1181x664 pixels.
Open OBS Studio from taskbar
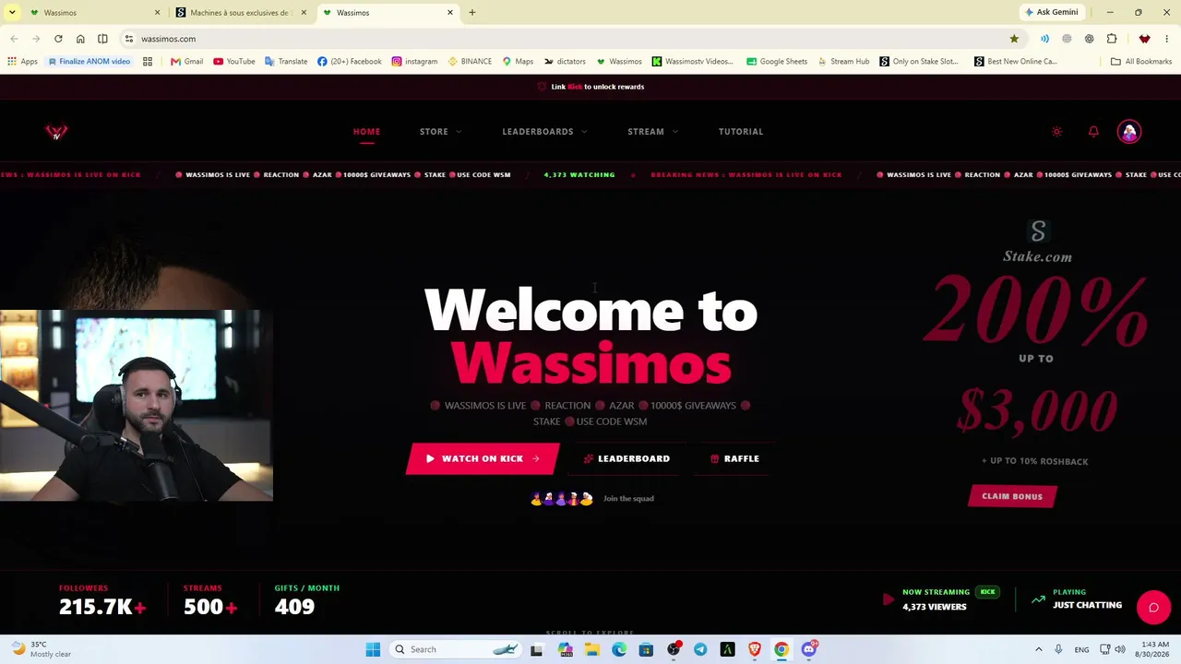click(x=674, y=649)
